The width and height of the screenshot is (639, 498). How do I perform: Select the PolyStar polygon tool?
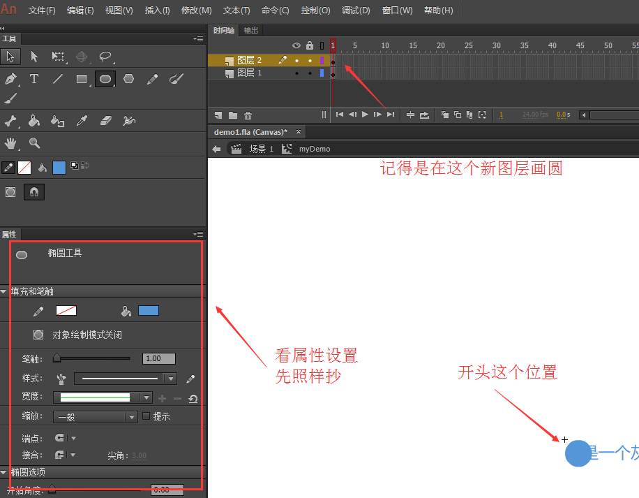point(129,79)
